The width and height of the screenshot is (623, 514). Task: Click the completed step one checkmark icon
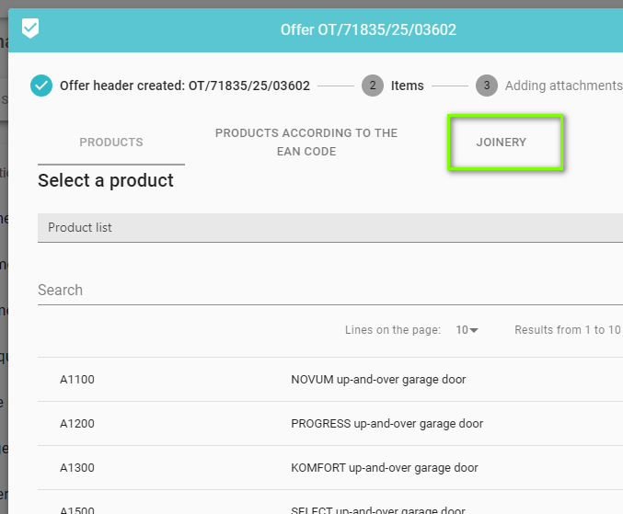[41, 86]
